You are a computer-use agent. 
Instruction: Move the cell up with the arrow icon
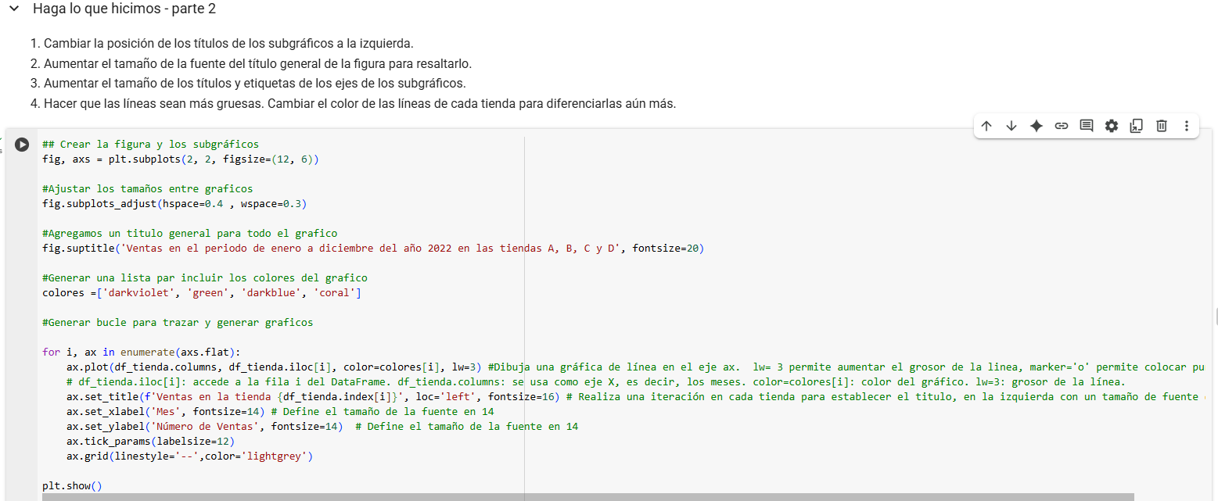pos(986,126)
